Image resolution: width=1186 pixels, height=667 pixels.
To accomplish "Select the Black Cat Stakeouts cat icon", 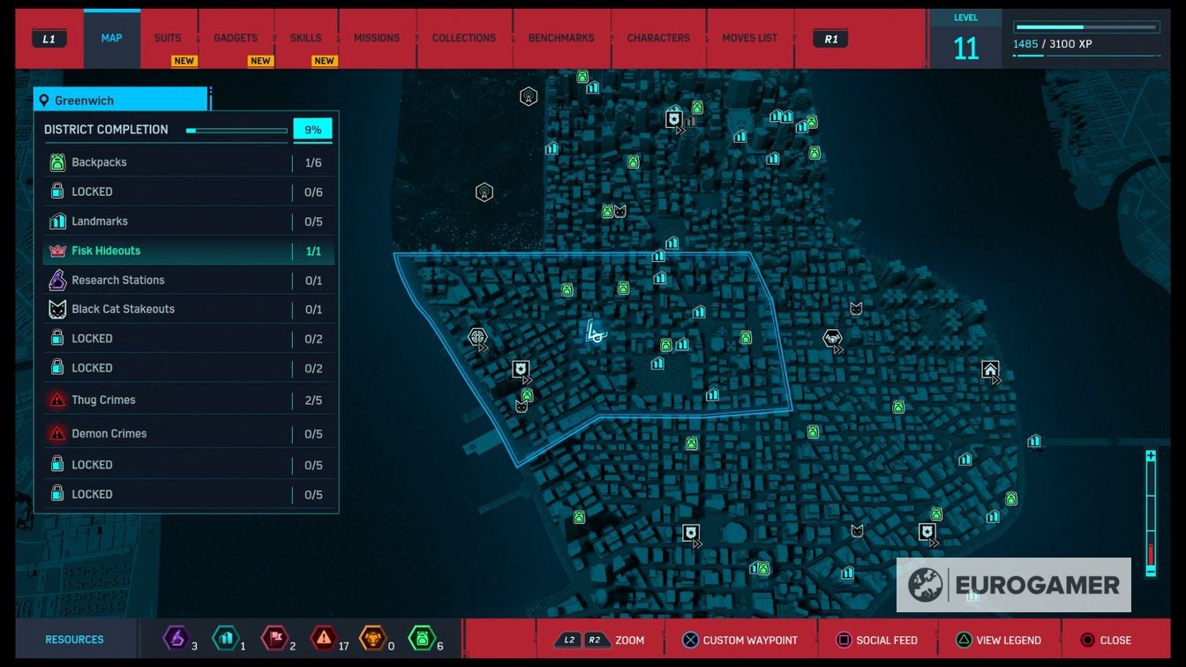I will coord(57,310).
